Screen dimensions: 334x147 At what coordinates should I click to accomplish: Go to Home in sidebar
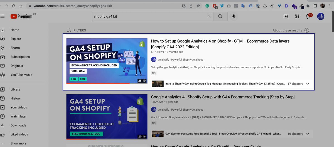pos(15,30)
